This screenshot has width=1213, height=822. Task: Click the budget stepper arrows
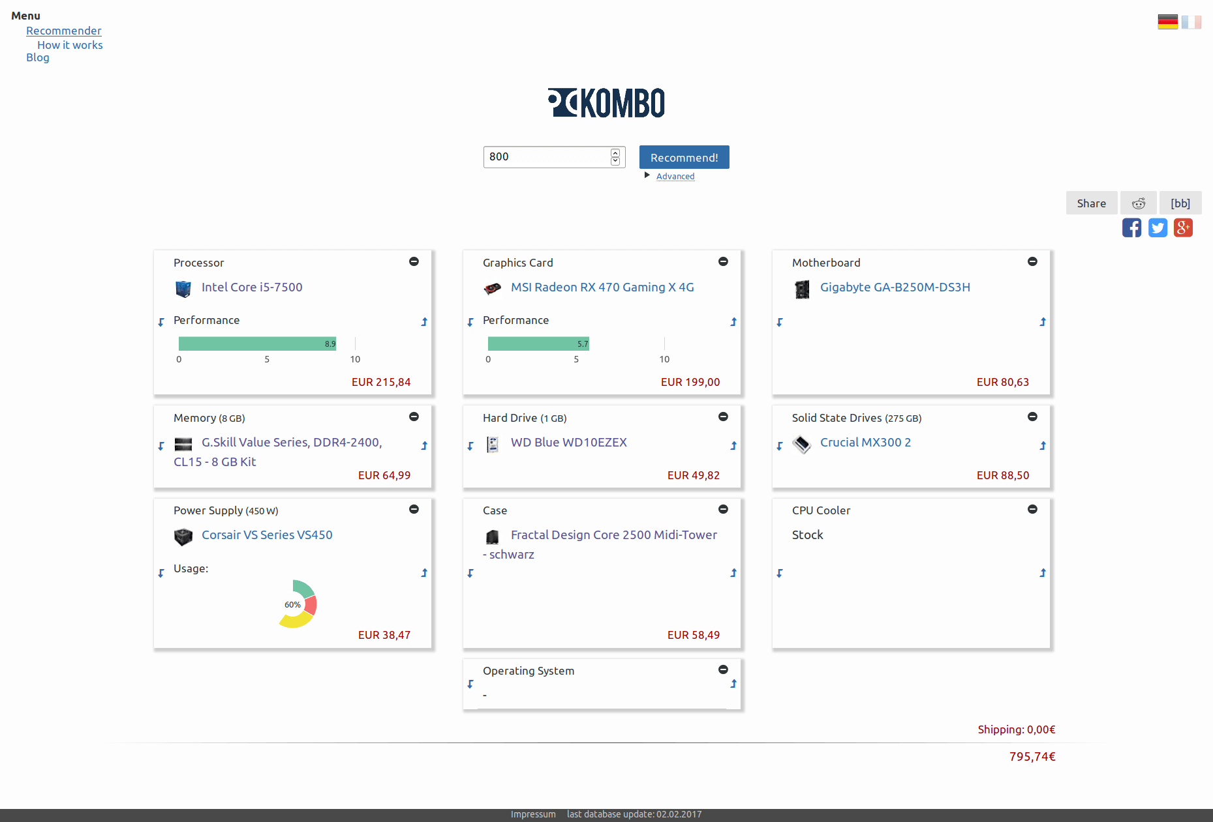(615, 157)
